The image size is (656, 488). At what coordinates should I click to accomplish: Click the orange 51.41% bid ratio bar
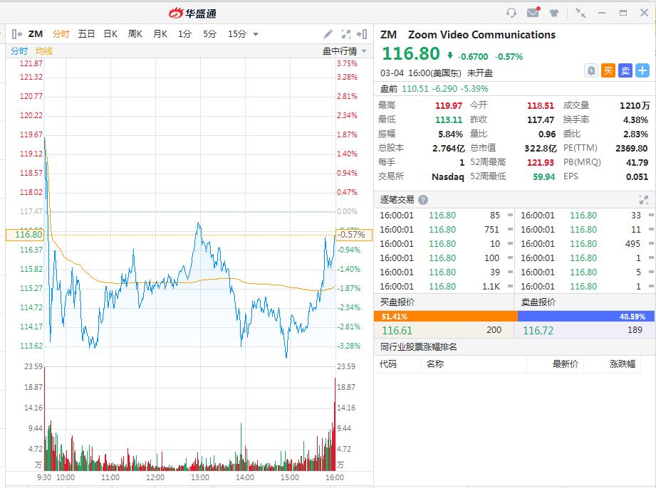[446, 317]
